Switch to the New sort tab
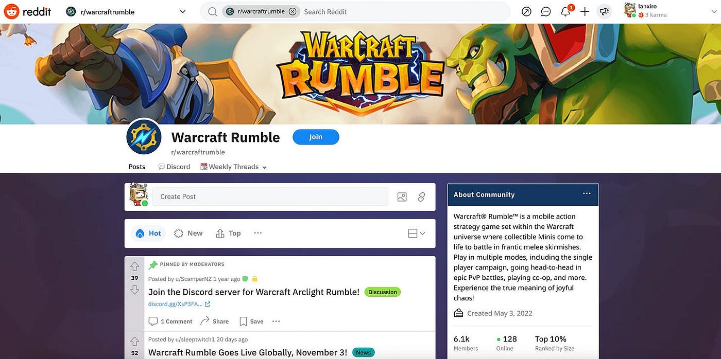The width and height of the screenshot is (721, 359). point(188,234)
